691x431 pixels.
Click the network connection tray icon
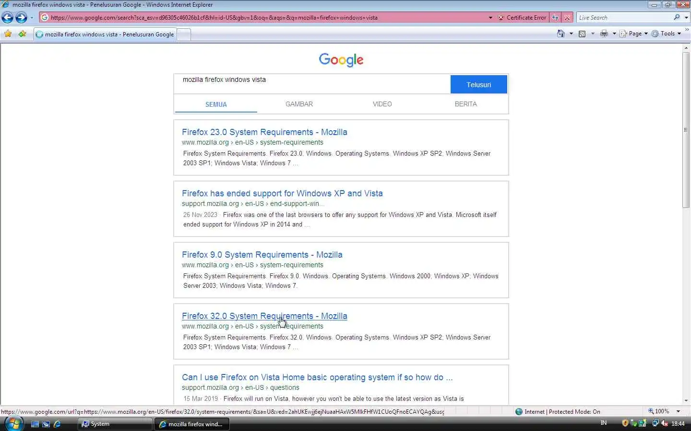coord(655,423)
